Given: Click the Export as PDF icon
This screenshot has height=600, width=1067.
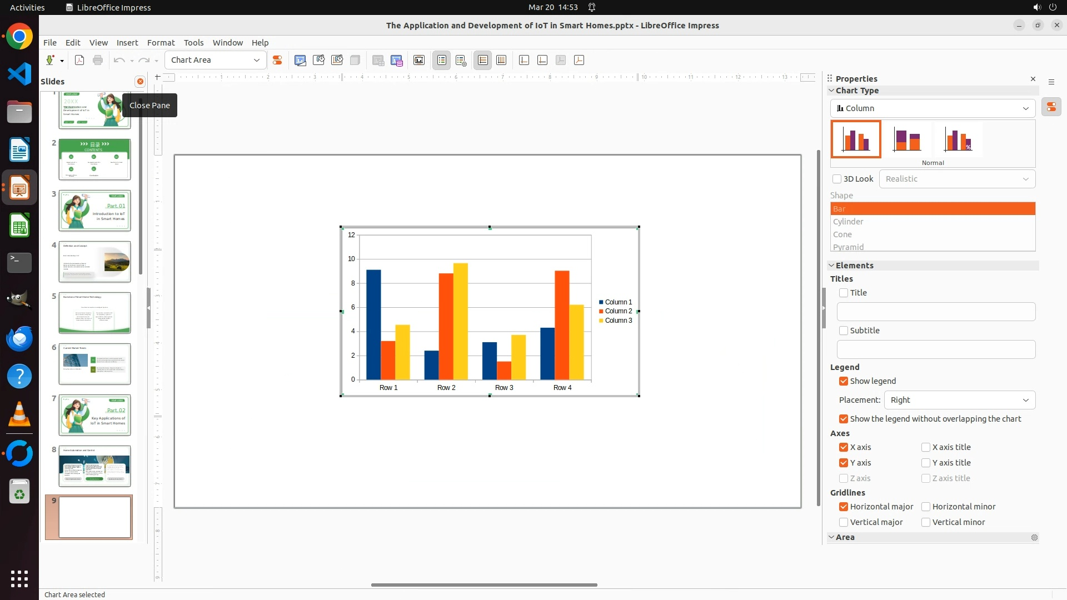Looking at the screenshot, I should click(x=79, y=60).
